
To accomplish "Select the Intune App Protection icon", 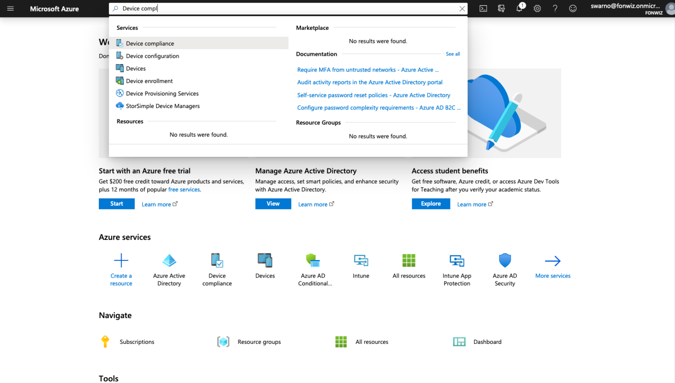I will coord(457,260).
